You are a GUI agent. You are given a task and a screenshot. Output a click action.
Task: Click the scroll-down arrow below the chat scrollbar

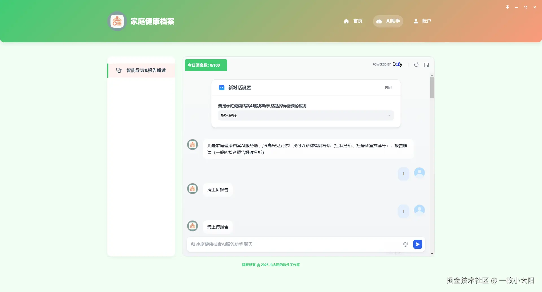[432, 253]
